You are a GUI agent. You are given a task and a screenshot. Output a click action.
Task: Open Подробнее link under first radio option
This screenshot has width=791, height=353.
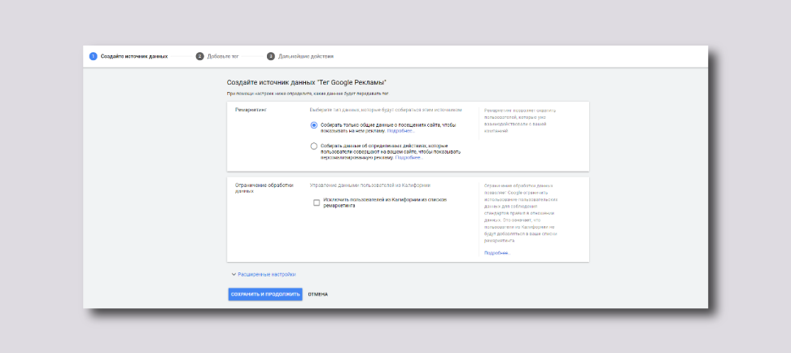tap(401, 131)
